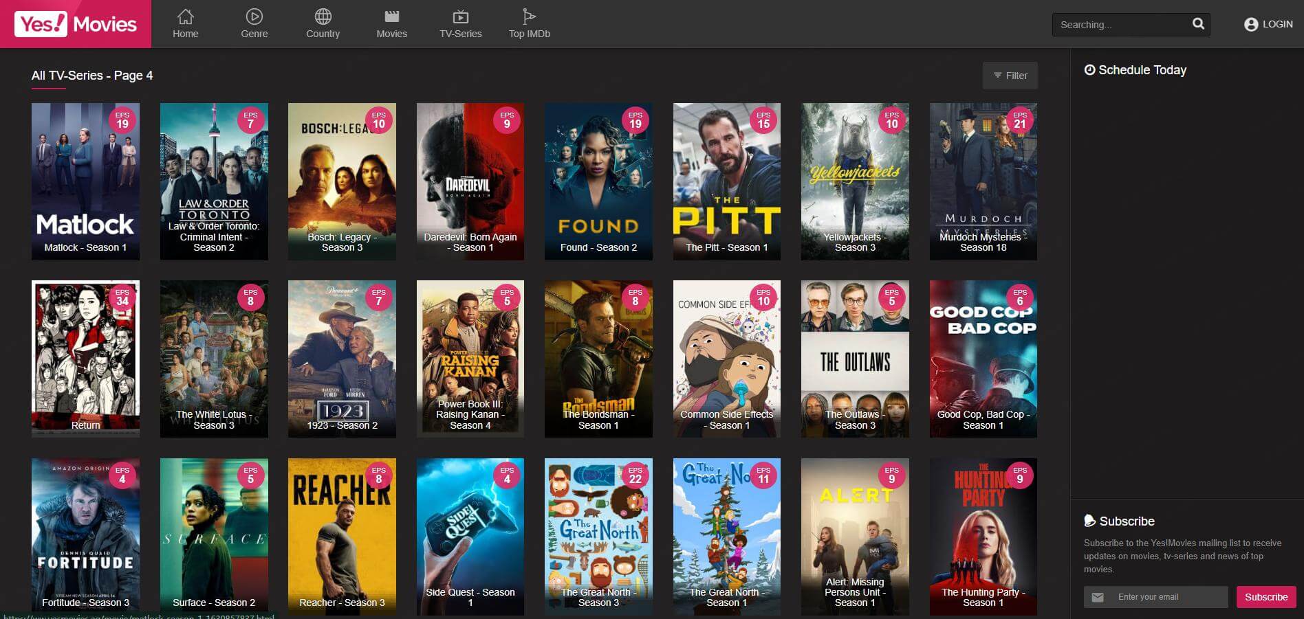Open the LOGIN account icon
The width and height of the screenshot is (1304, 619).
(1250, 24)
